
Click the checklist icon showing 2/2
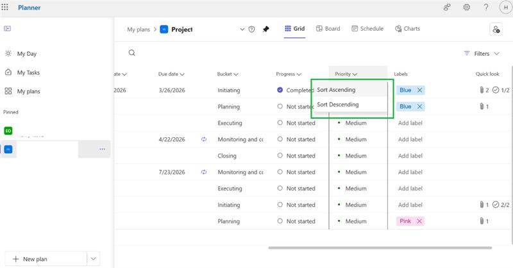pos(496,205)
